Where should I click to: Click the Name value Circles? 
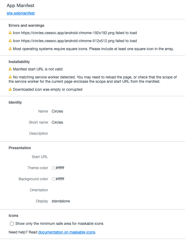click(57, 111)
